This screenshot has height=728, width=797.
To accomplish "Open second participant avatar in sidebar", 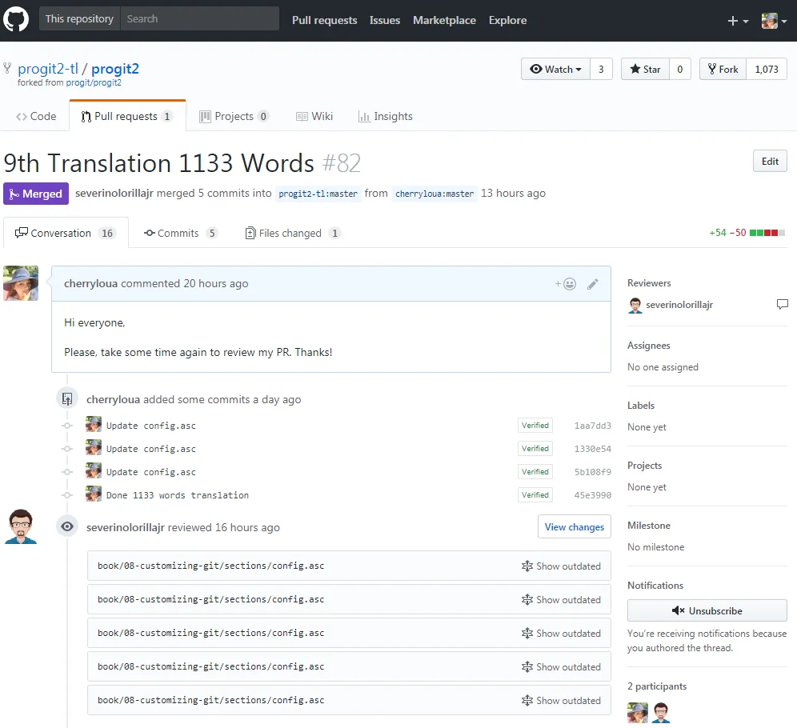I will [x=661, y=713].
